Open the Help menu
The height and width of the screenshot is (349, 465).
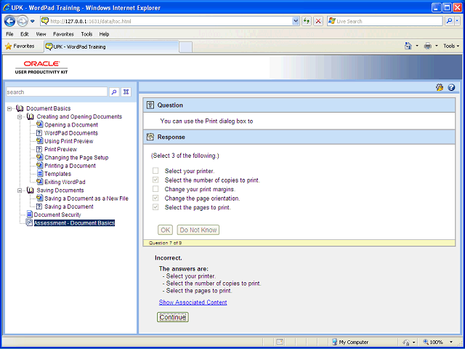point(104,34)
